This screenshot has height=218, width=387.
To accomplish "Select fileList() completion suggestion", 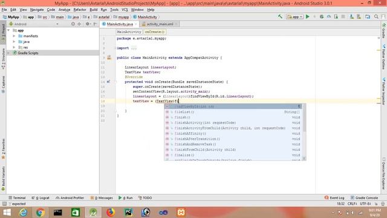I will (x=233, y=112).
